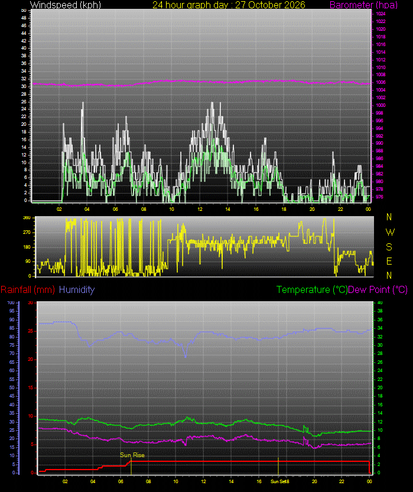
Task: Click the 1006 barometer axis value
Action: (381, 82)
